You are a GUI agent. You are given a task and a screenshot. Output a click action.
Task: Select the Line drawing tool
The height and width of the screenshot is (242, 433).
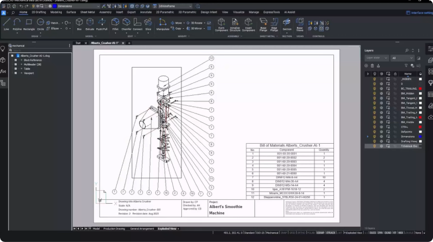[6, 23]
